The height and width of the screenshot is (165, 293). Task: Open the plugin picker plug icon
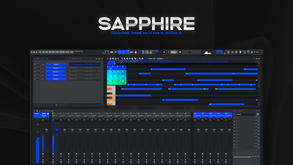point(240,52)
